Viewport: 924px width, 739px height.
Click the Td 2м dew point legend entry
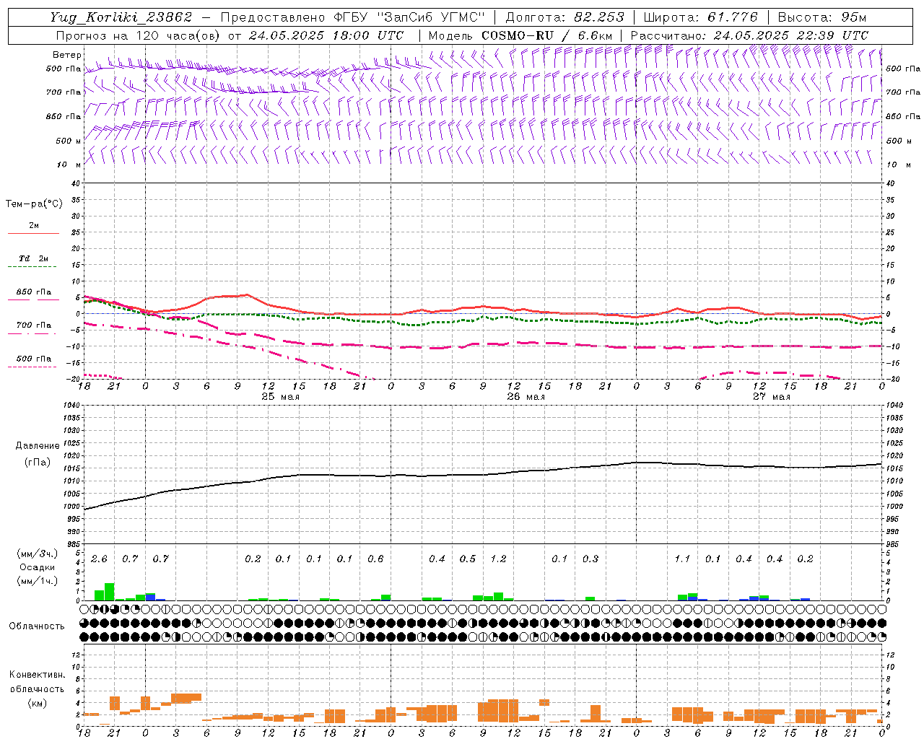tap(34, 258)
